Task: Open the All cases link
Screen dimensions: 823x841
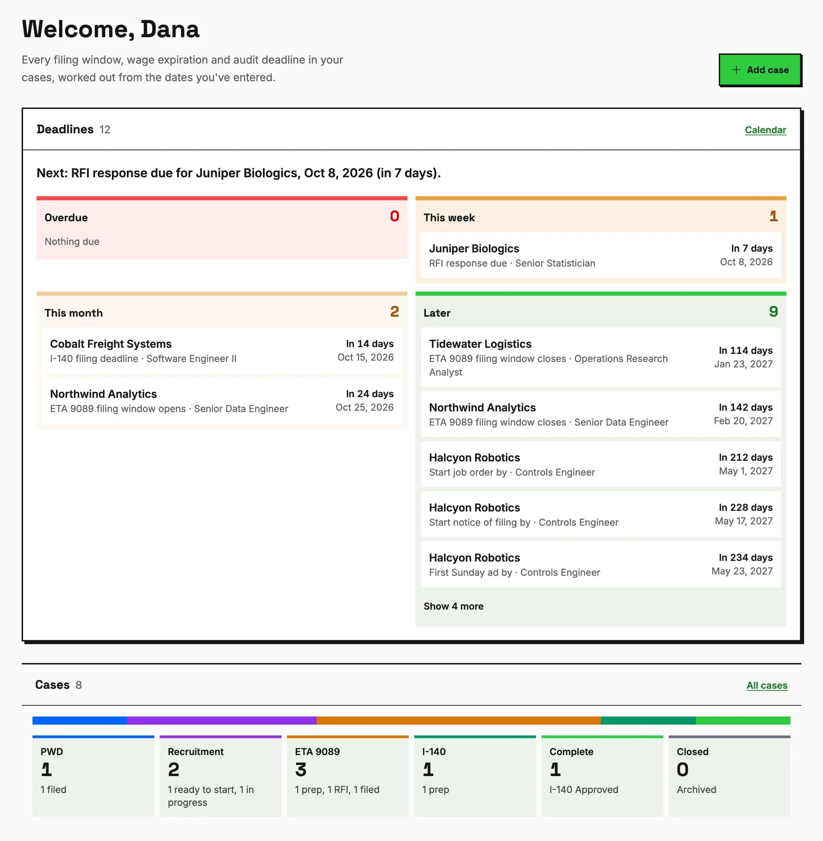Action: point(767,685)
